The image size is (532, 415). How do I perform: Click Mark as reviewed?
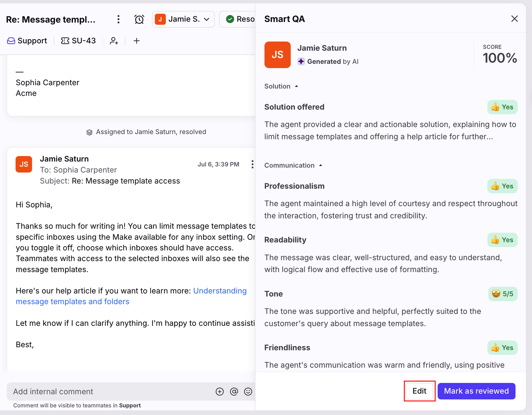(476, 391)
